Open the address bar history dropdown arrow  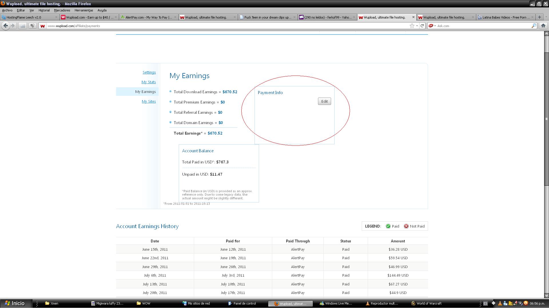coord(417,26)
